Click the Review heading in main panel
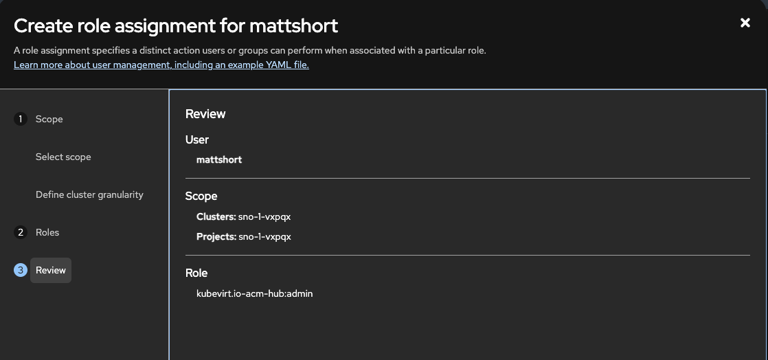Viewport: 768px width, 360px height. [205, 113]
